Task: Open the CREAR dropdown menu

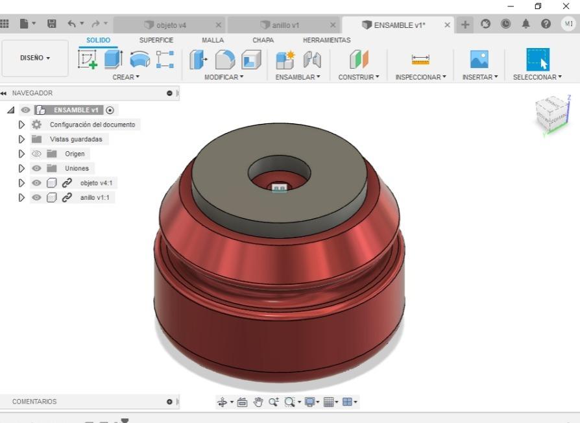Action: 126,77
